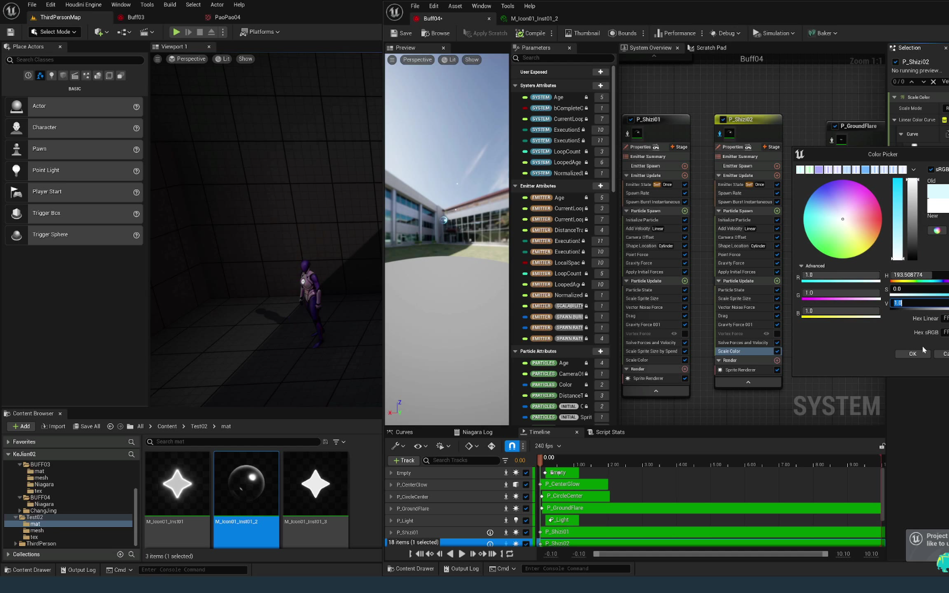Toggle timeline snapping magnet button
Screen dimensions: 949x593
pos(512,446)
